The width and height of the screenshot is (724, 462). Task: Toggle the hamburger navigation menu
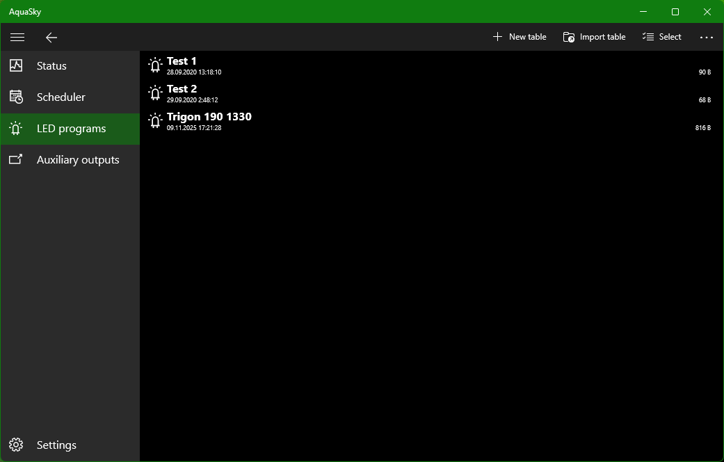point(17,37)
